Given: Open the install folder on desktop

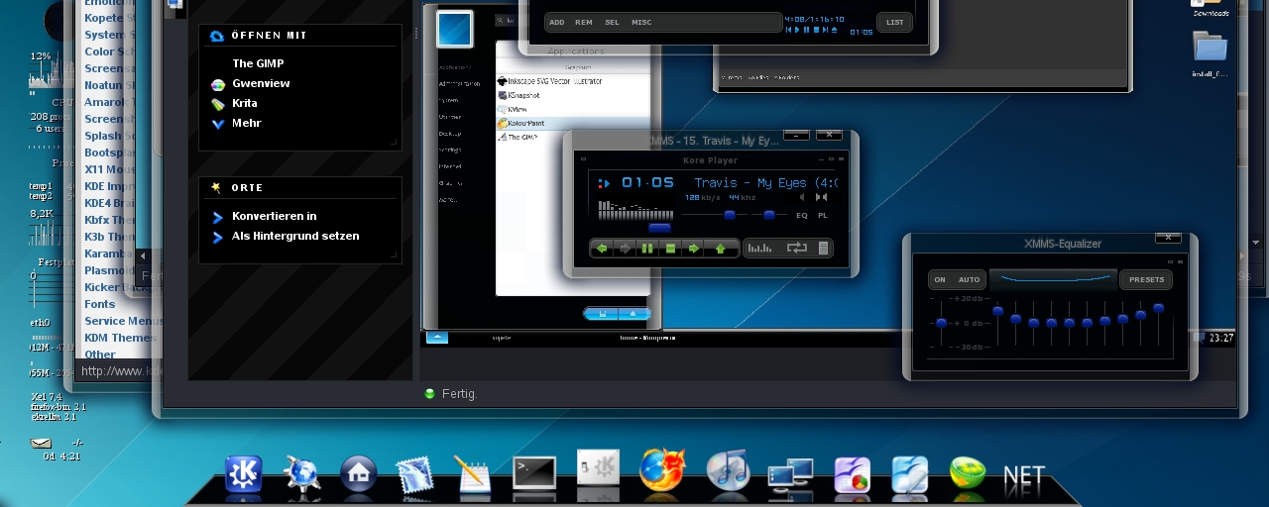Looking at the screenshot, I should pos(1210,52).
